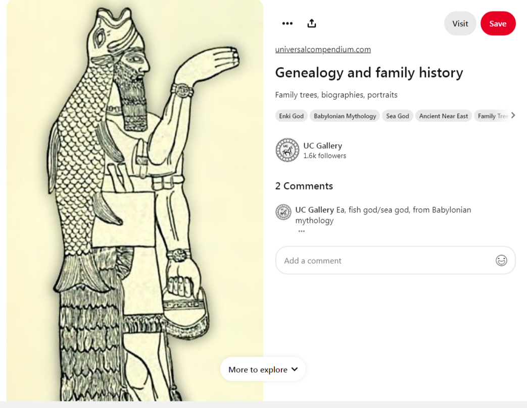Select the Family Tree tag chip
The image size is (527, 408).
(492, 116)
